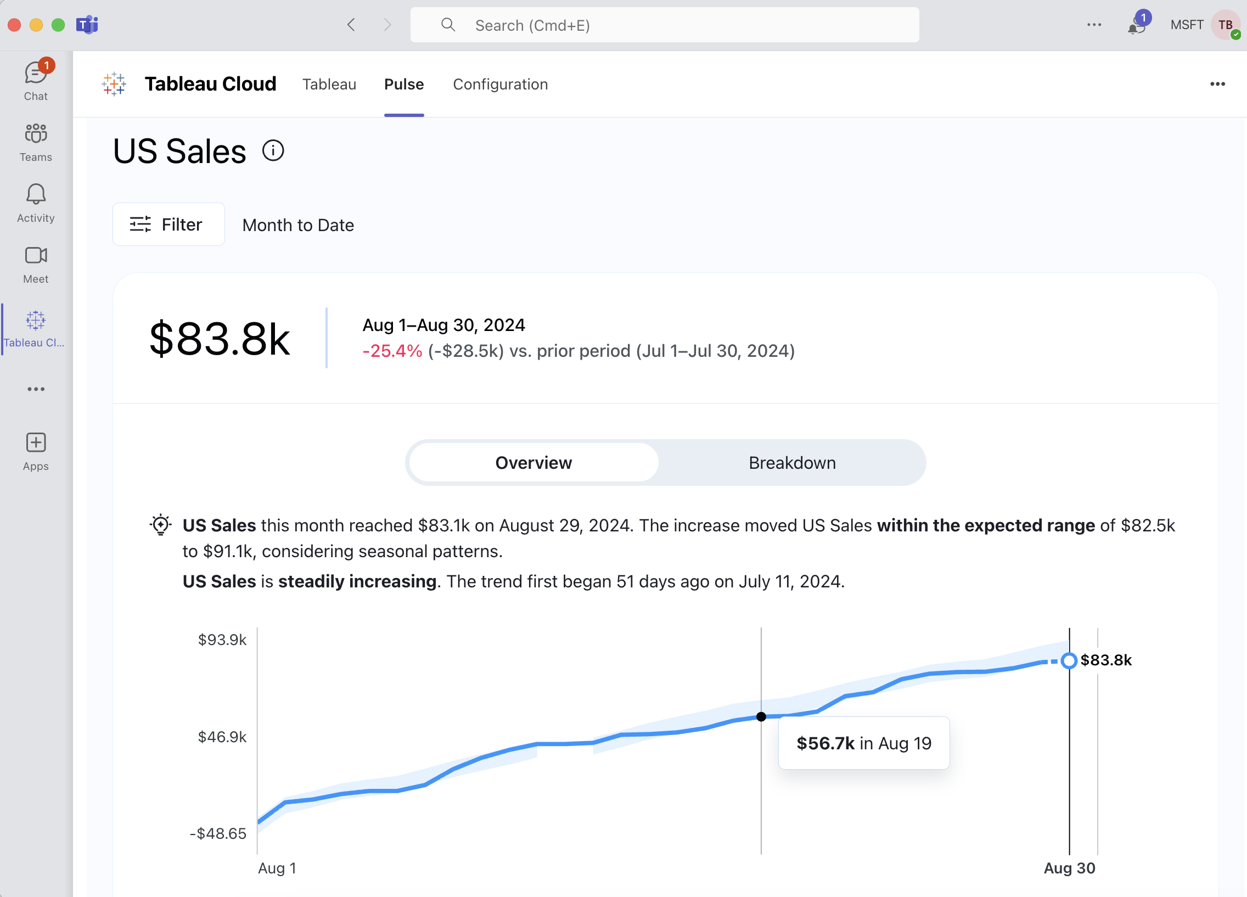The height and width of the screenshot is (897, 1247).
Task: Show US Sales metric info icon
Action: pyautogui.click(x=273, y=151)
